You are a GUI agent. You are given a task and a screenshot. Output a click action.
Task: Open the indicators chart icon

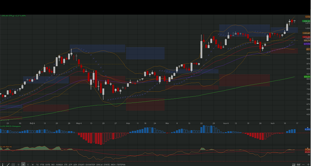(x=294, y=165)
